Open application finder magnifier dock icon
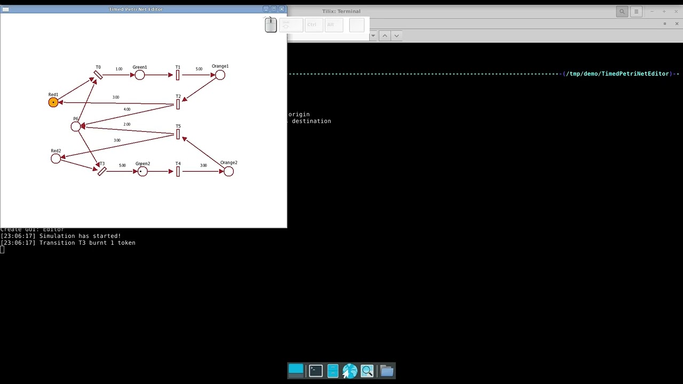 [367, 371]
